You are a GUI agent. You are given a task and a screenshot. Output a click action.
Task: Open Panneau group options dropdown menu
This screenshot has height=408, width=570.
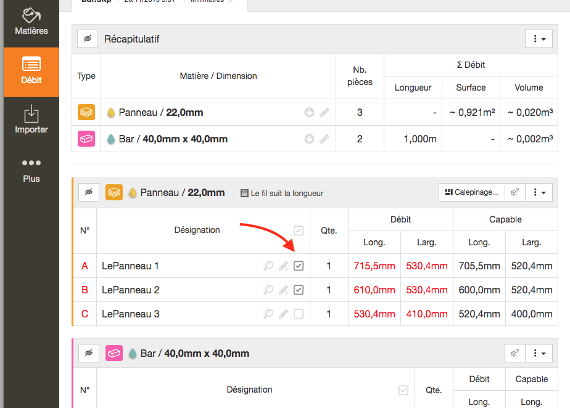tap(538, 192)
